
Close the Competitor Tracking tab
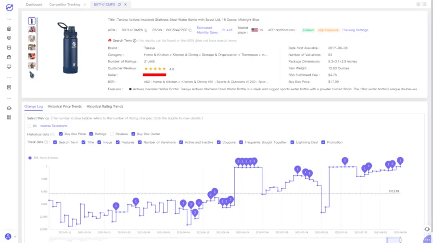pyautogui.click(x=85, y=4)
